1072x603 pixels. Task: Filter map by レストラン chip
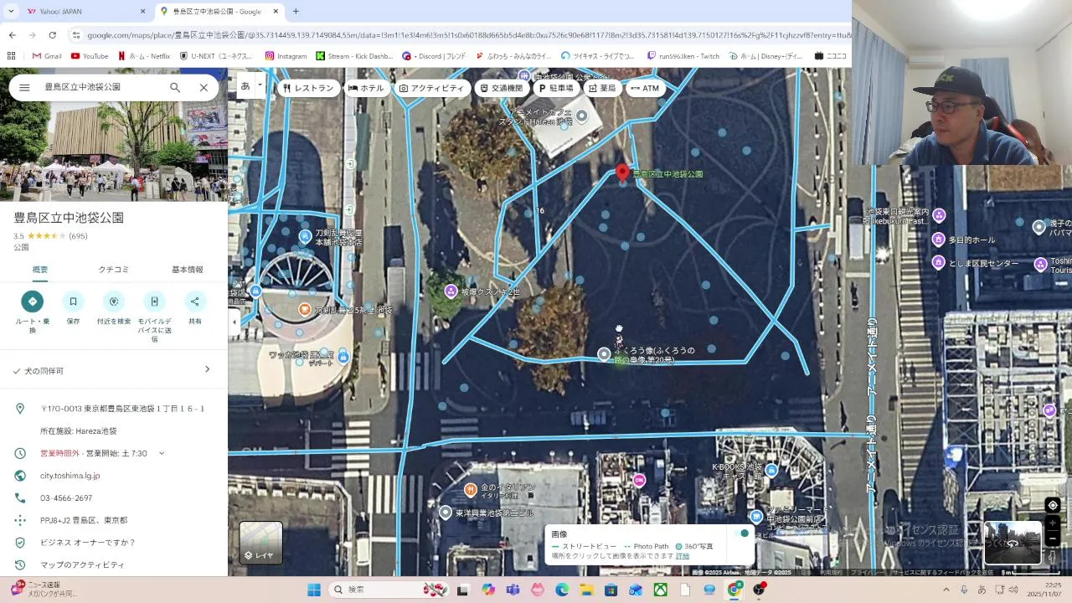[308, 88]
